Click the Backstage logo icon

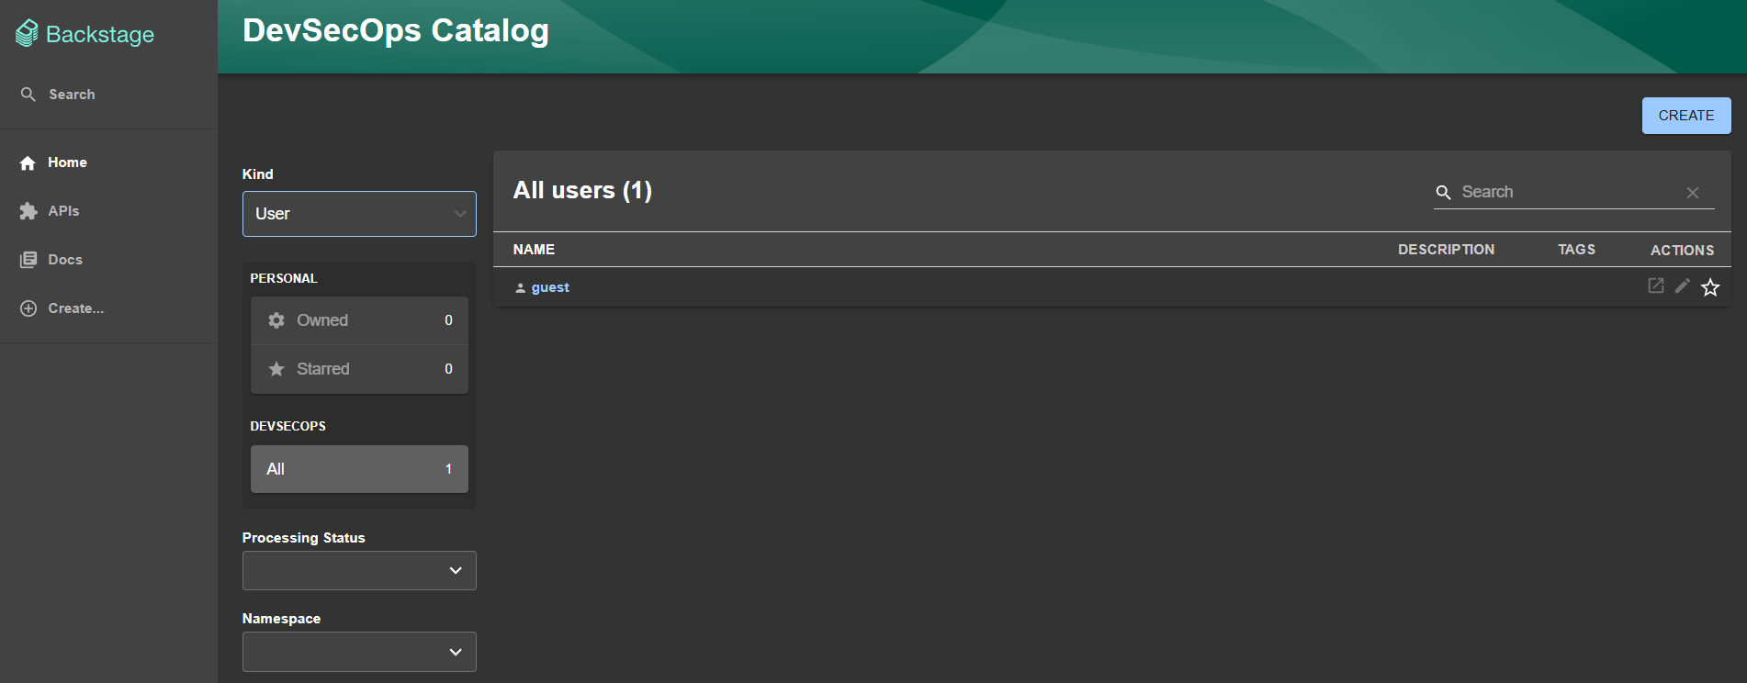(x=28, y=34)
